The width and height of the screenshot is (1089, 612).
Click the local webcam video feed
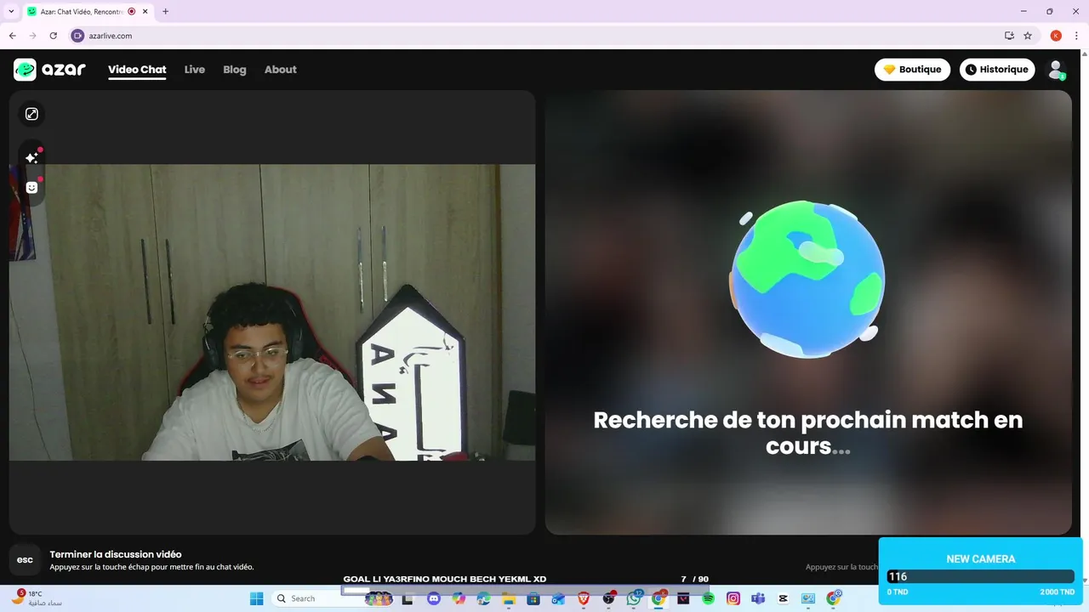point(272,313)
